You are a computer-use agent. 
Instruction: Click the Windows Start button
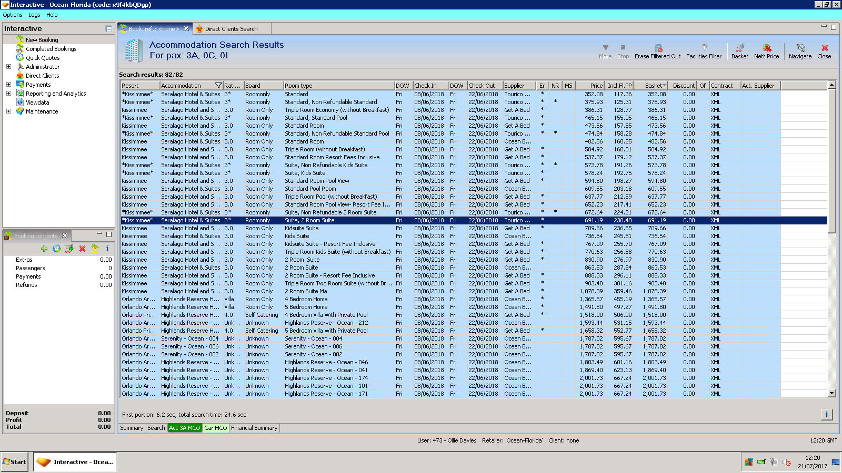tap(15, 462)
